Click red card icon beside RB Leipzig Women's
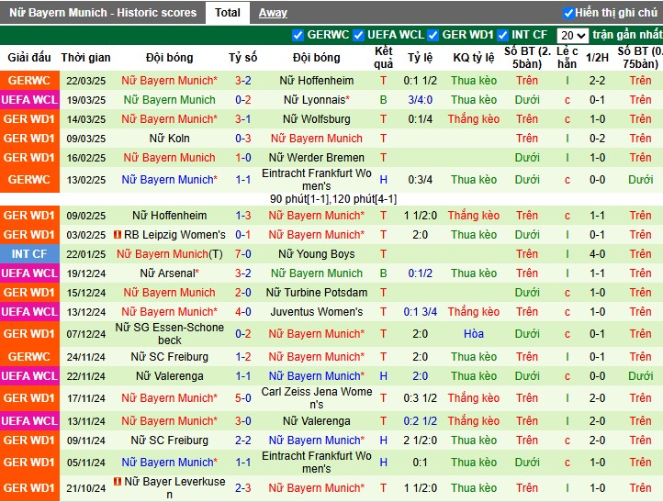Image resolution: width=663 pixels, height=502 pixels. point(118,234)
